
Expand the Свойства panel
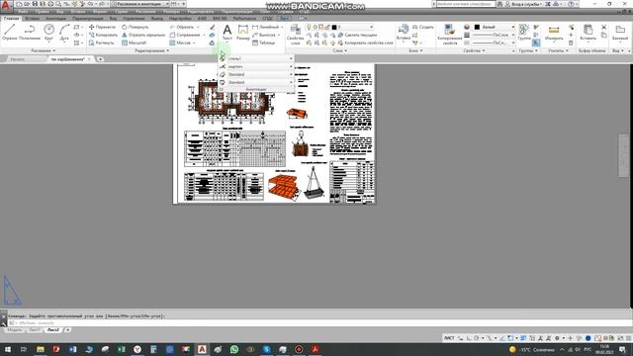(474, 50)
